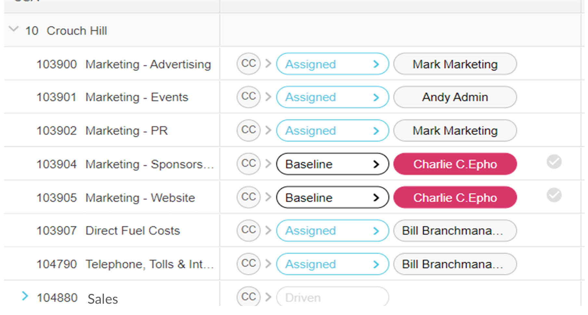Expand the 104880 Sales row
Screen dimensions: 588x315
pos(25,296)
